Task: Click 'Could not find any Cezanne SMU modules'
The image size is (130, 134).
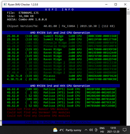Action: tap(38, 116)
